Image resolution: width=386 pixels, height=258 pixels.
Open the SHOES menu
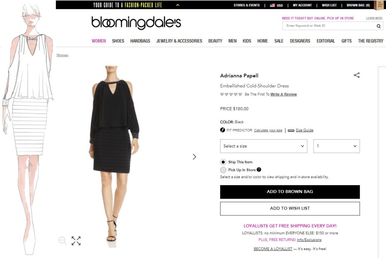point(118,41)
